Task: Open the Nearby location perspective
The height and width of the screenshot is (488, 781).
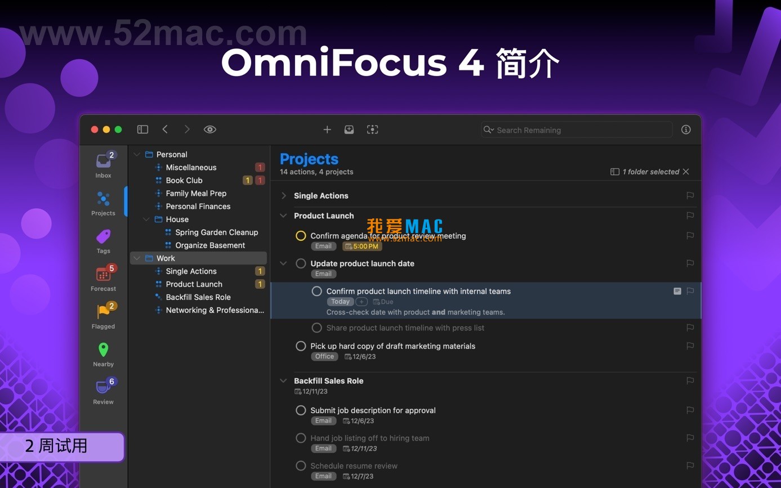Action: click(104, 354)
